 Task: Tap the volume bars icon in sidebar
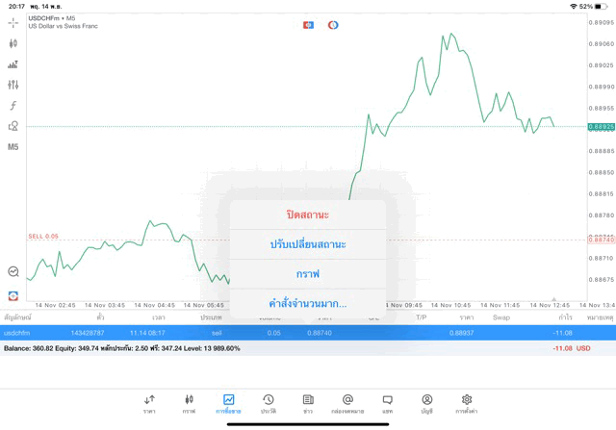[x=13, y=64]
